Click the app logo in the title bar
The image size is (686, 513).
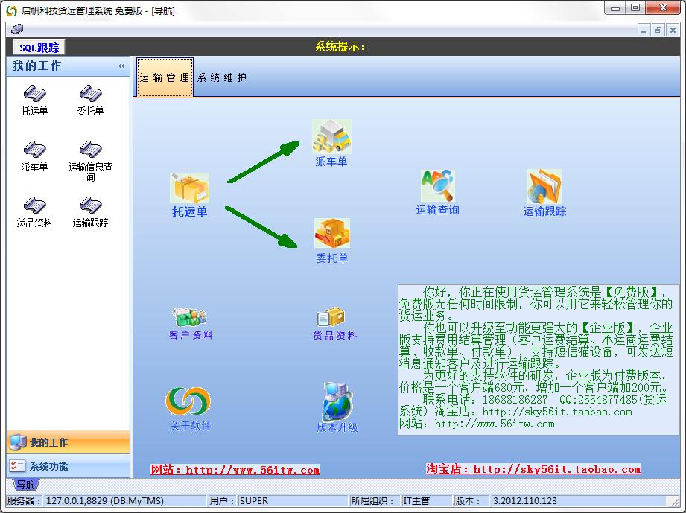click(12, 10)
